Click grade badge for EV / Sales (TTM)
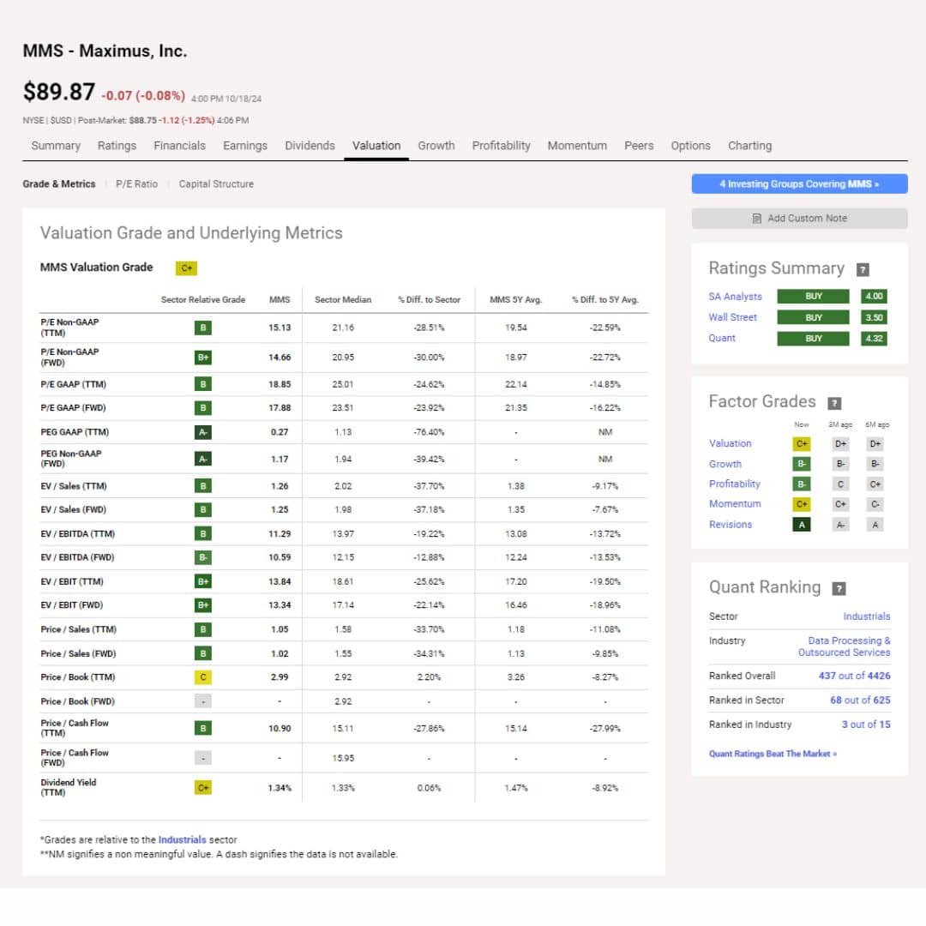 pos(202,486)
